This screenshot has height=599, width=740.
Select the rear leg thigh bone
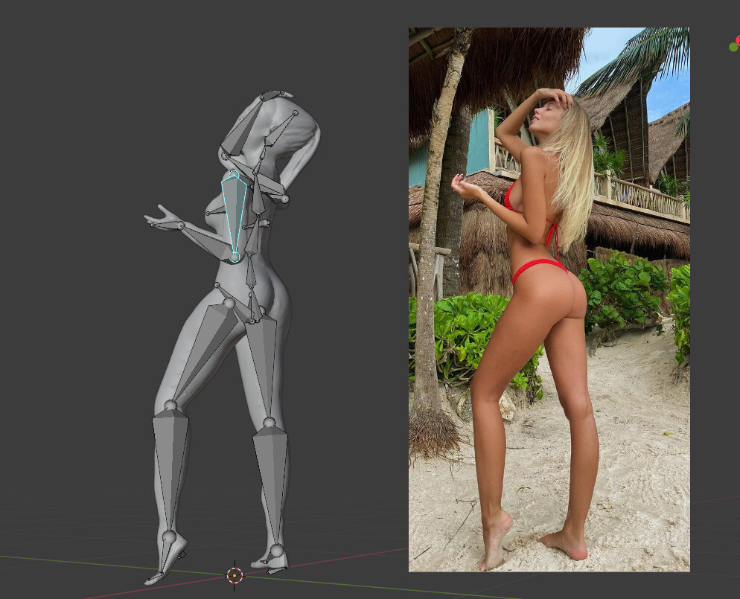point(262,368)
